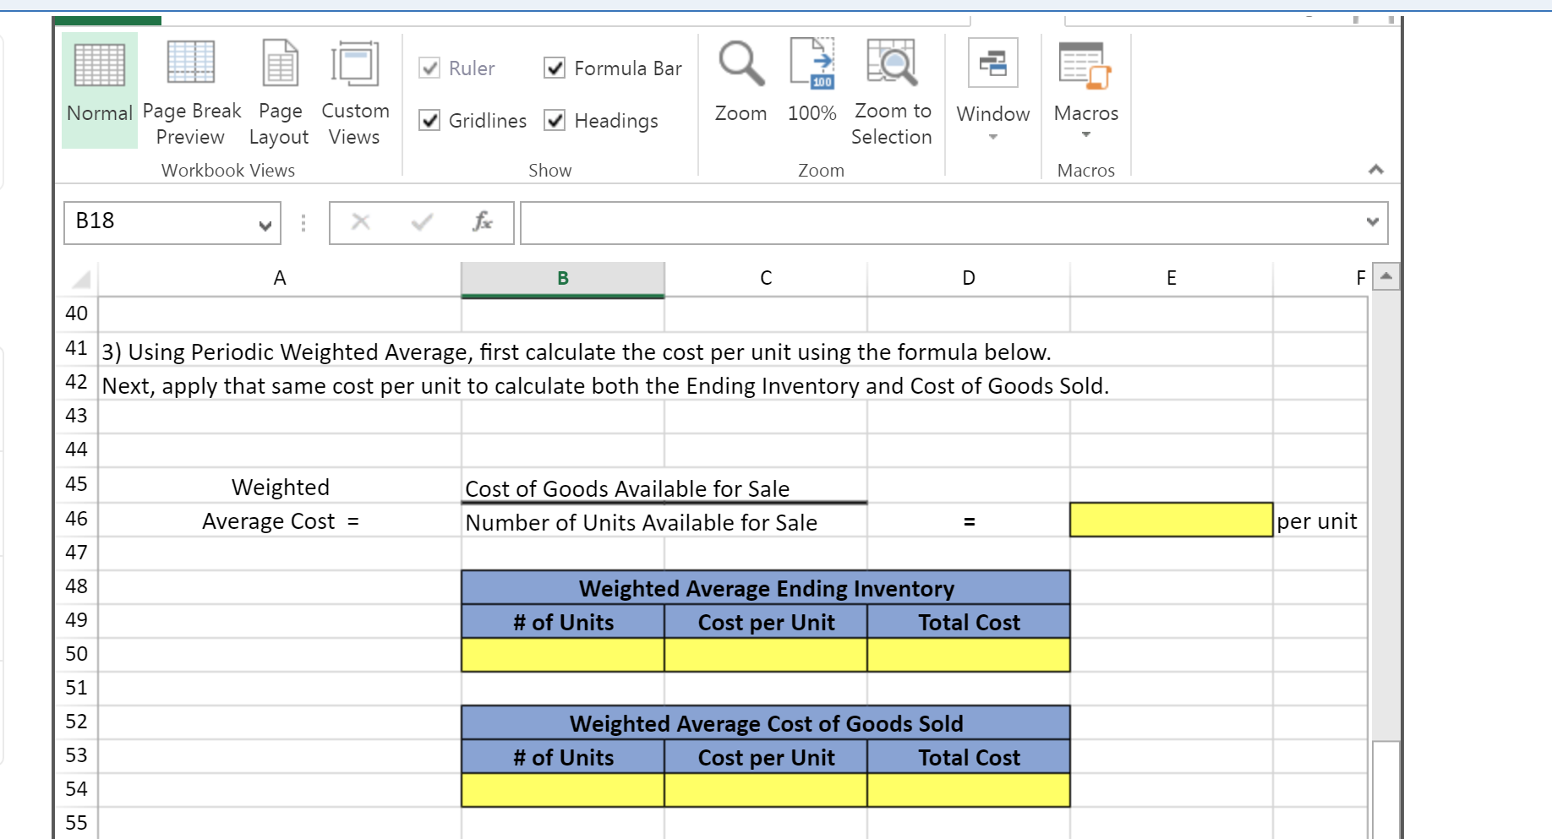This screenshot has width=1552, height=839.
Task: Open the Zoom dialog magnifier
Action: coord(741,82)
